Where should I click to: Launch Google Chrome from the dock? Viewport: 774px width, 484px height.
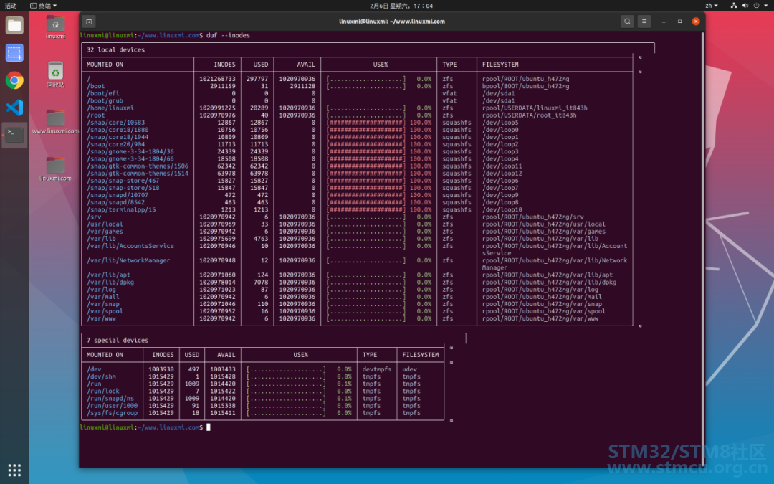(x=14, y=80)
